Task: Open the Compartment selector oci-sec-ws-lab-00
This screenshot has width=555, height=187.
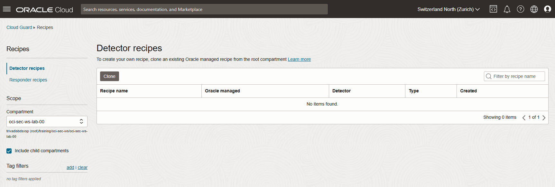Action: [x=47, y=121]
